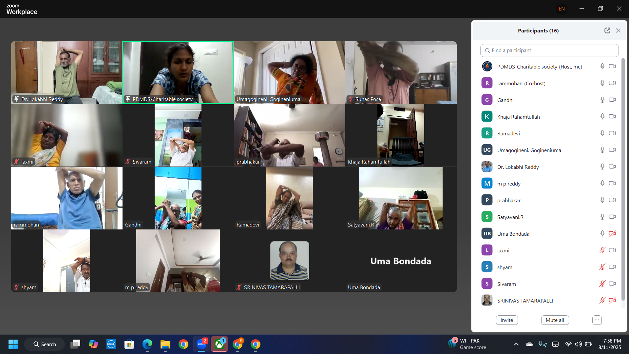Screen dimensions: 629x354
Task: Select Uma Bondada name in participants list
Action: (513, 234)
